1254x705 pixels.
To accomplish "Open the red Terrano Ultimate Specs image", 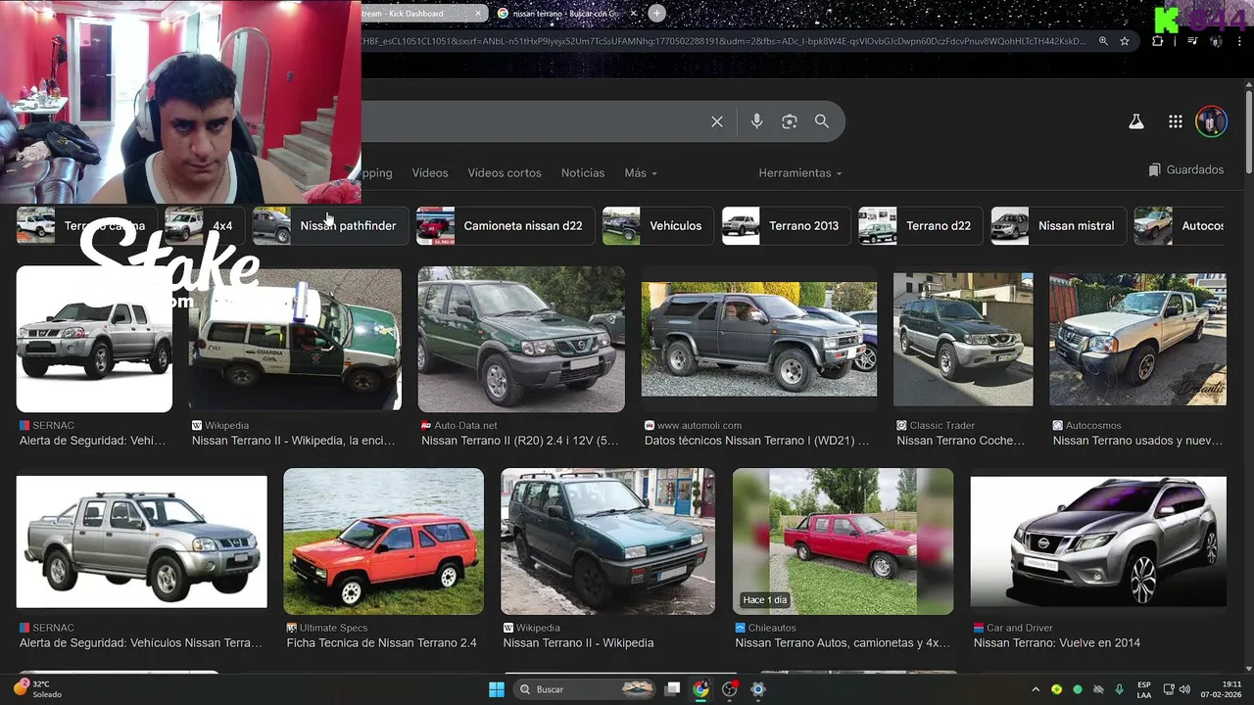I will point(383,541).
